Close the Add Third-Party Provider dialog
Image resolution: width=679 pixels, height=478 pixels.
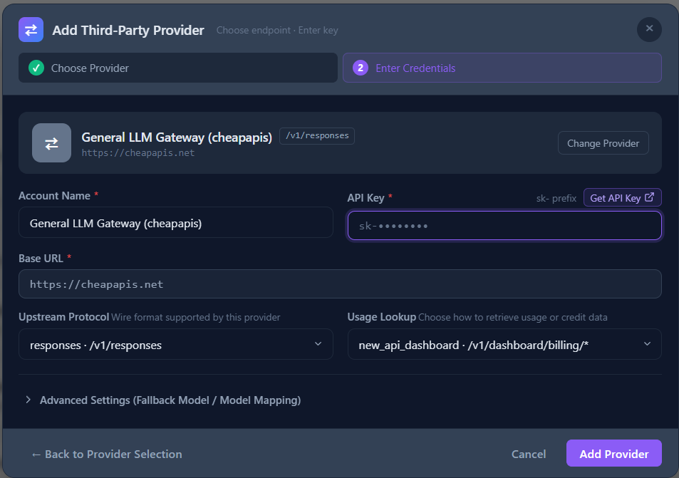(x=649, y=29)
